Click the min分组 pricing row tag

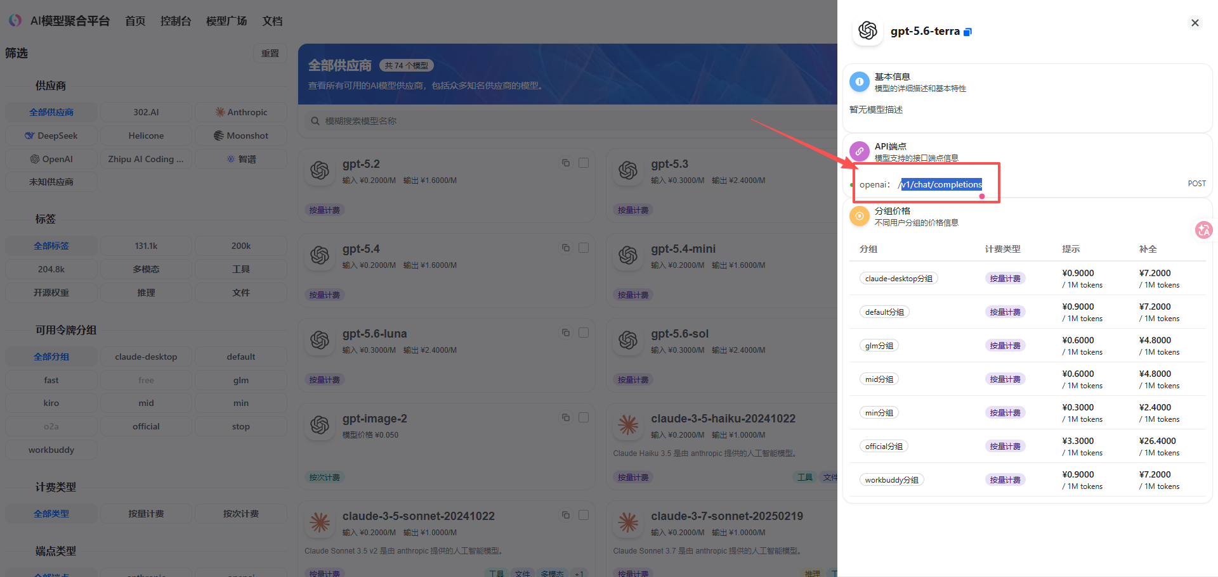point(879,413)
